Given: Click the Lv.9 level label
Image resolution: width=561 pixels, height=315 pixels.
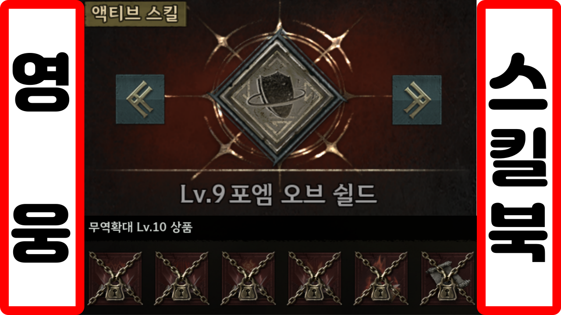Looking at the screenshot, I should pos(203,195).
